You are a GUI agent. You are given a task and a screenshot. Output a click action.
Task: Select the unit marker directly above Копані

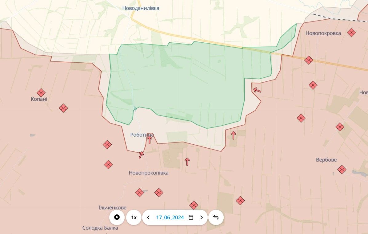click(x=41, y=92)
